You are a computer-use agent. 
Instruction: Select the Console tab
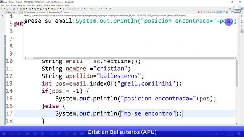(66, 13)
